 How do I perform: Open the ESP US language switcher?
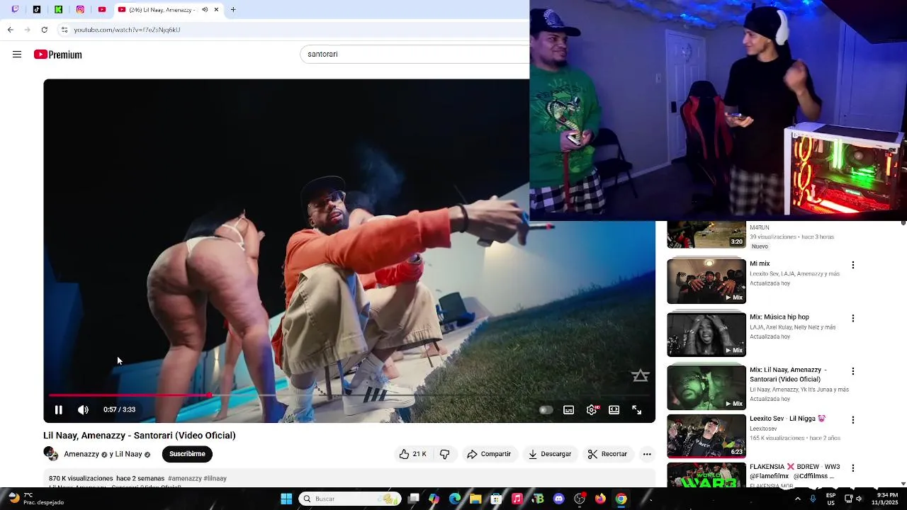pos(830,499)
